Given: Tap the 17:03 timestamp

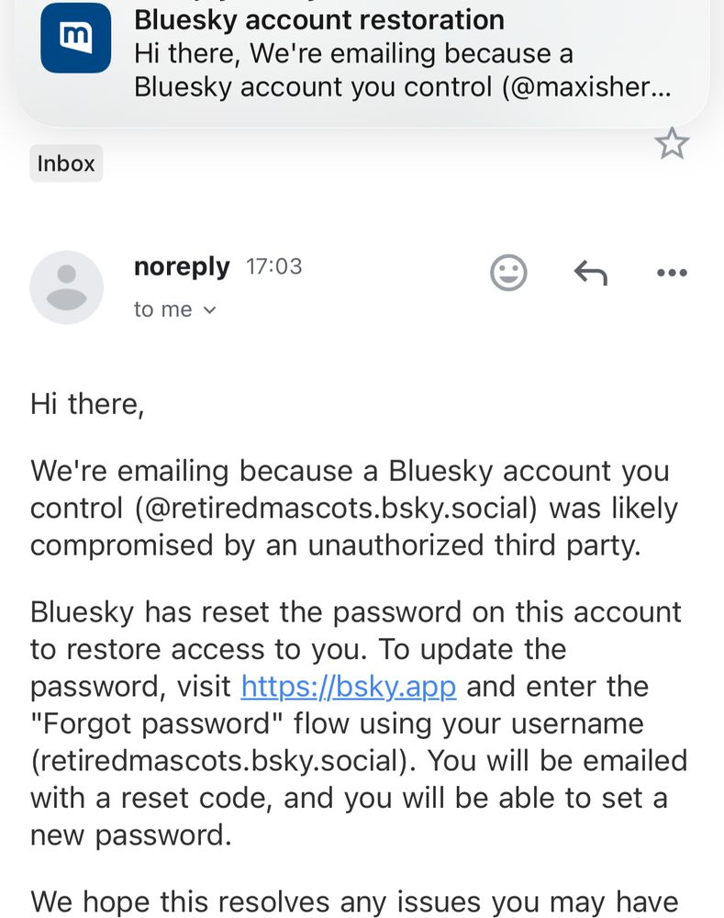Looking at the screenshot, I should [274, 266].
